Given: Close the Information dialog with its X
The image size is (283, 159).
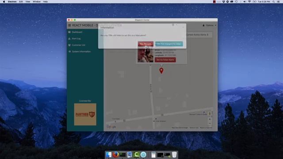Looking at the screenshot, I should 183,27.
